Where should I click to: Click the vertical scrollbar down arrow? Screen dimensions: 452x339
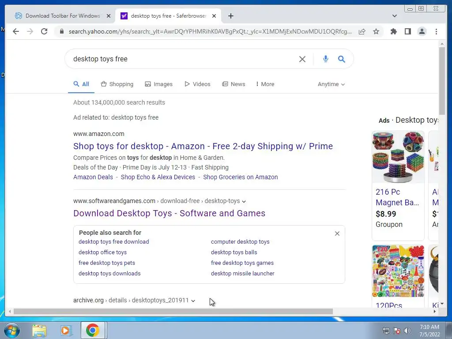(x=442, y=304)
